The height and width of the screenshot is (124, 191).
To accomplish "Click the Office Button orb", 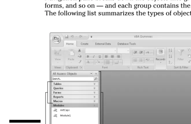I will [57, 39].
